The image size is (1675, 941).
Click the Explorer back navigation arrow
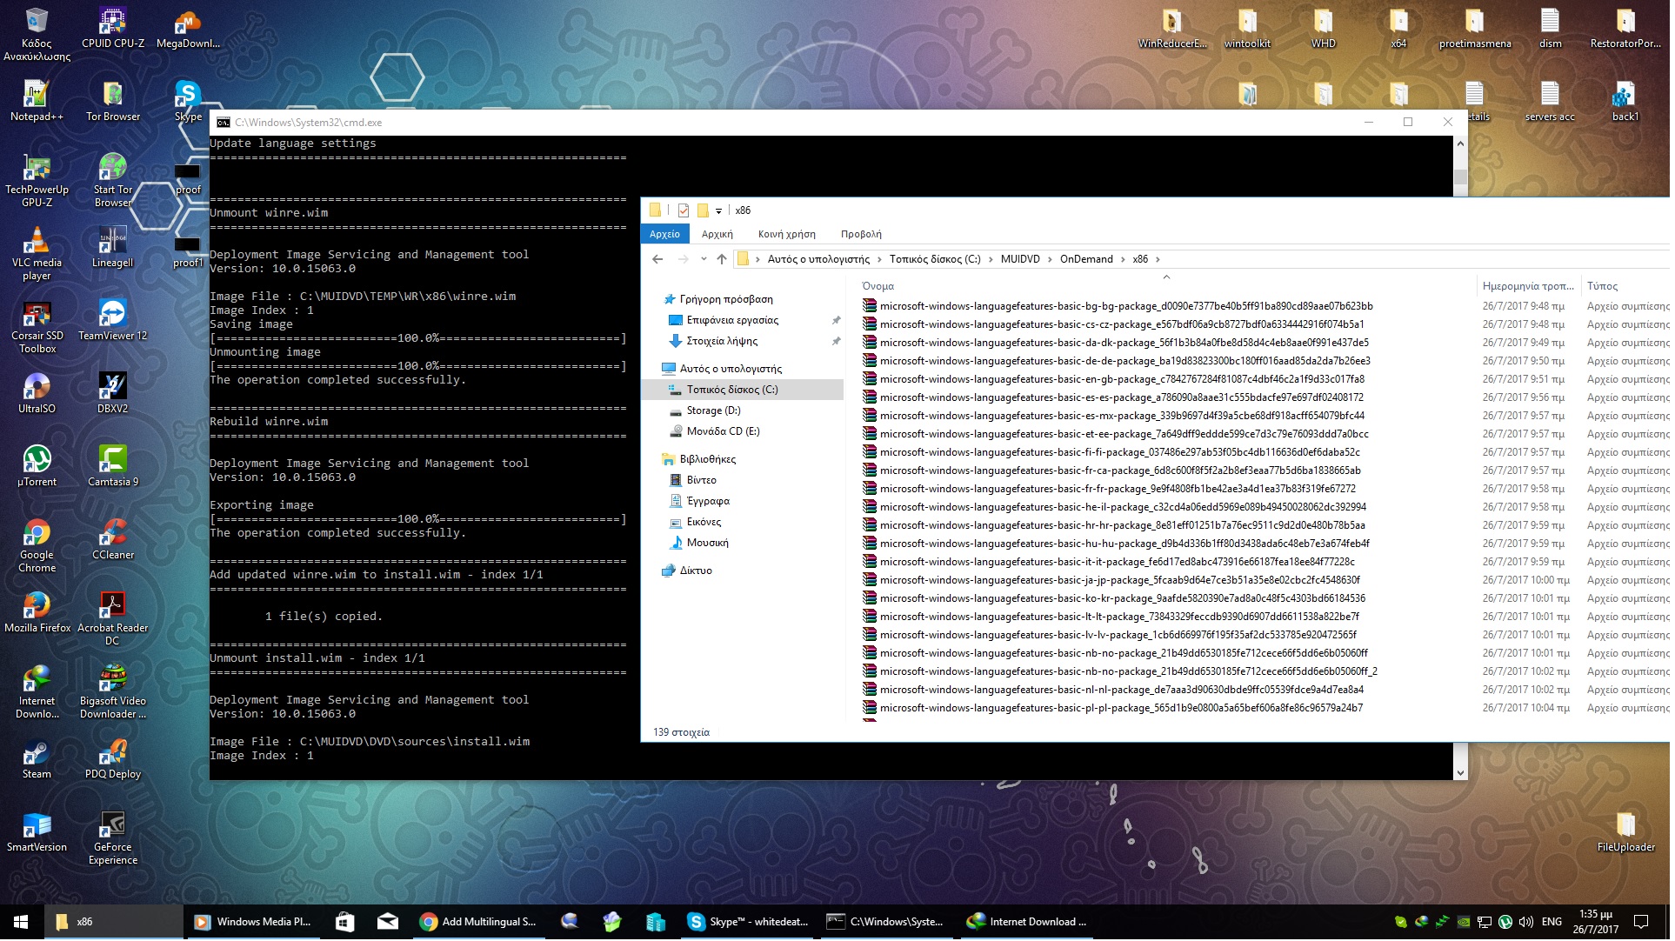coord(659,259)
